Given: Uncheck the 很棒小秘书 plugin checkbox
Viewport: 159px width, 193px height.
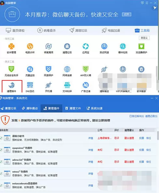Looking at the screenshot, I should click(x=1, y=138).
